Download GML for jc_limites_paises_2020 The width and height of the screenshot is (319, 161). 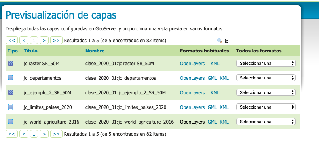212,107
